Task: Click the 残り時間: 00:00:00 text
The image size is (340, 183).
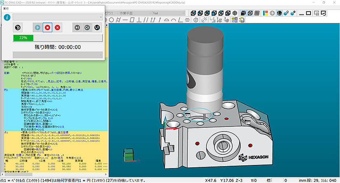Action: [x=58, y=47]
